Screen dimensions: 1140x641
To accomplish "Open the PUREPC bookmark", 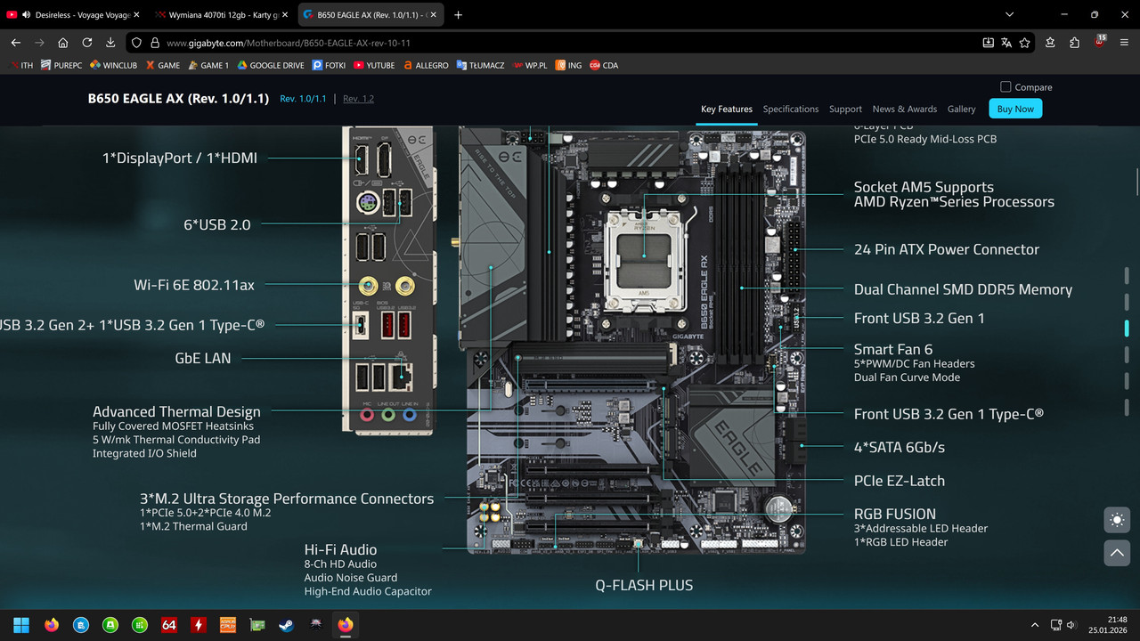I will pyautogui.click(x=61, y=65).
